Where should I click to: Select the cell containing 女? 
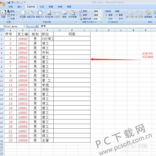[35, 90]
